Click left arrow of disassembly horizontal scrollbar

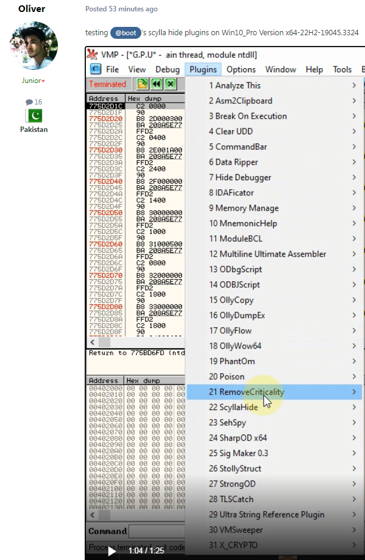(x=92, y=342)
